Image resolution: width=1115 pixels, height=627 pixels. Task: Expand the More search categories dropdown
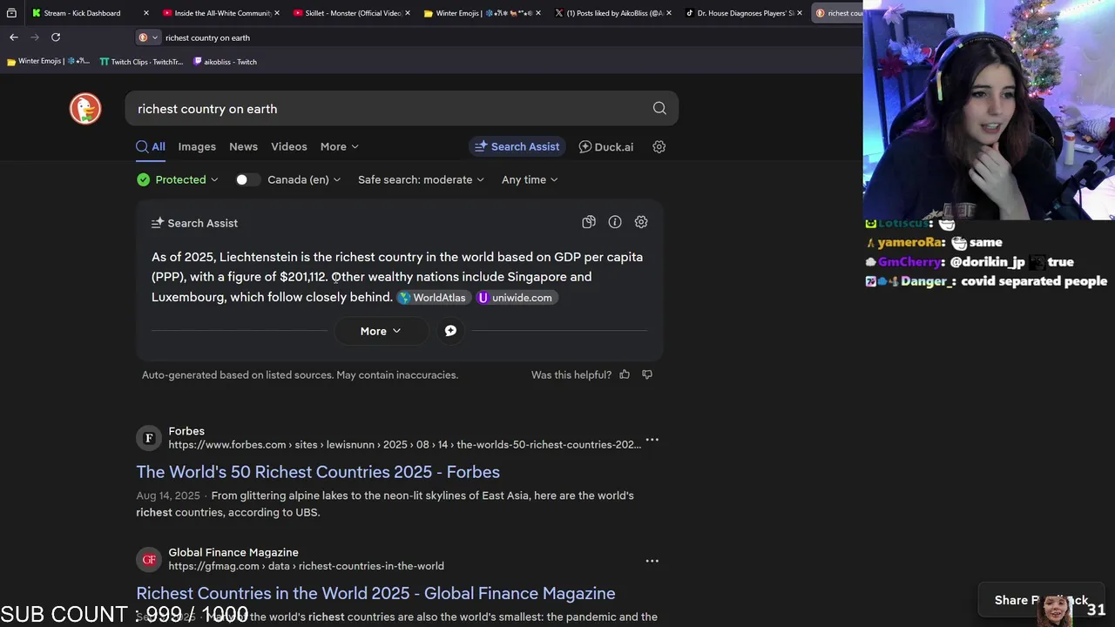[340, 146]
